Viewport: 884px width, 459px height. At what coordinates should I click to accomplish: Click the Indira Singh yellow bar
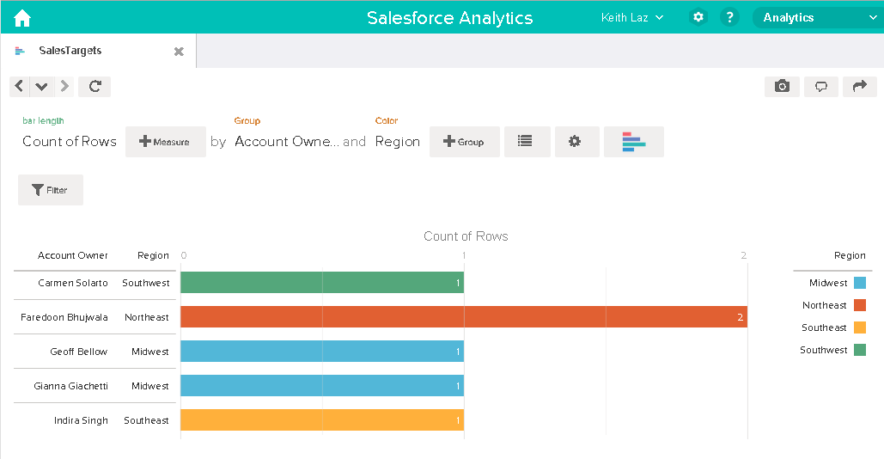[x=322, y=420]
